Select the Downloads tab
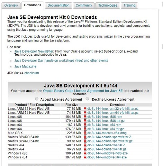The width and height of the screenshot is (163, 166). [33, 5]
